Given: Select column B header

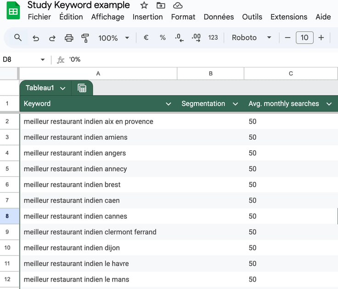Looking at the screenshot, I should point(211,74).
